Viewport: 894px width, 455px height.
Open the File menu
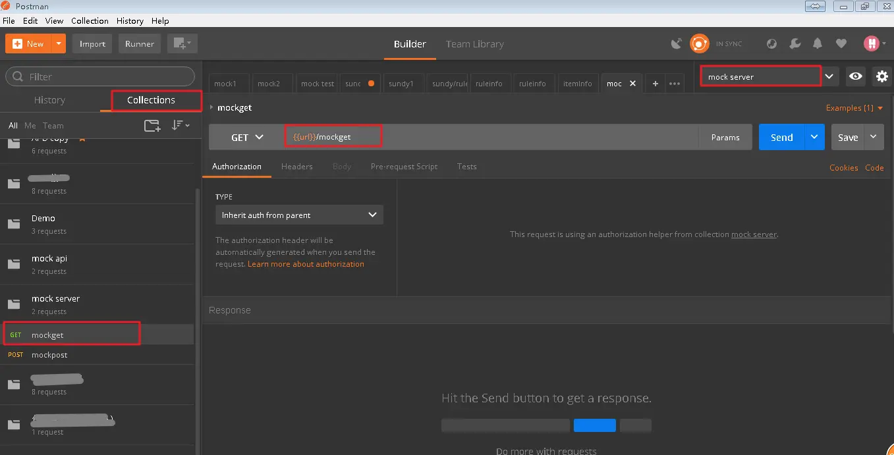(x=9, y=21)
